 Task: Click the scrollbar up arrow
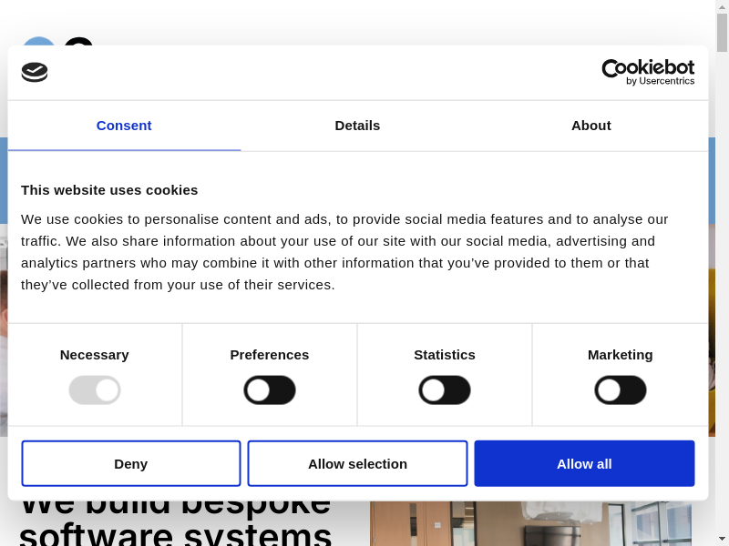[722, 6]
